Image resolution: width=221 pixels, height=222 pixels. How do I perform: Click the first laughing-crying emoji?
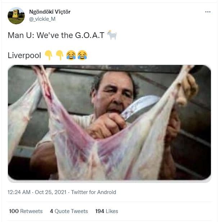tap(71, 55)
